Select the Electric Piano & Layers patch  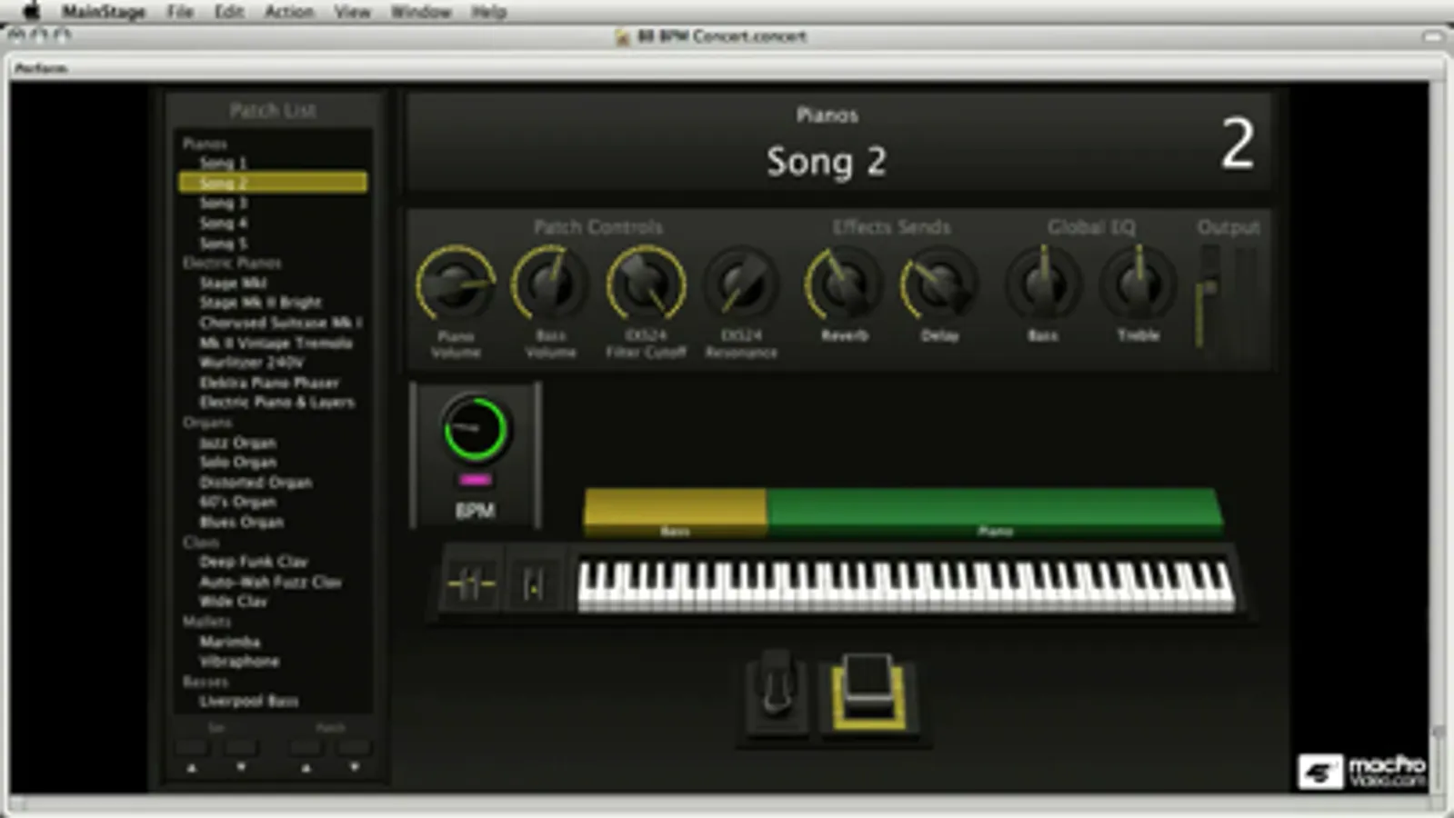coord(276,402)
